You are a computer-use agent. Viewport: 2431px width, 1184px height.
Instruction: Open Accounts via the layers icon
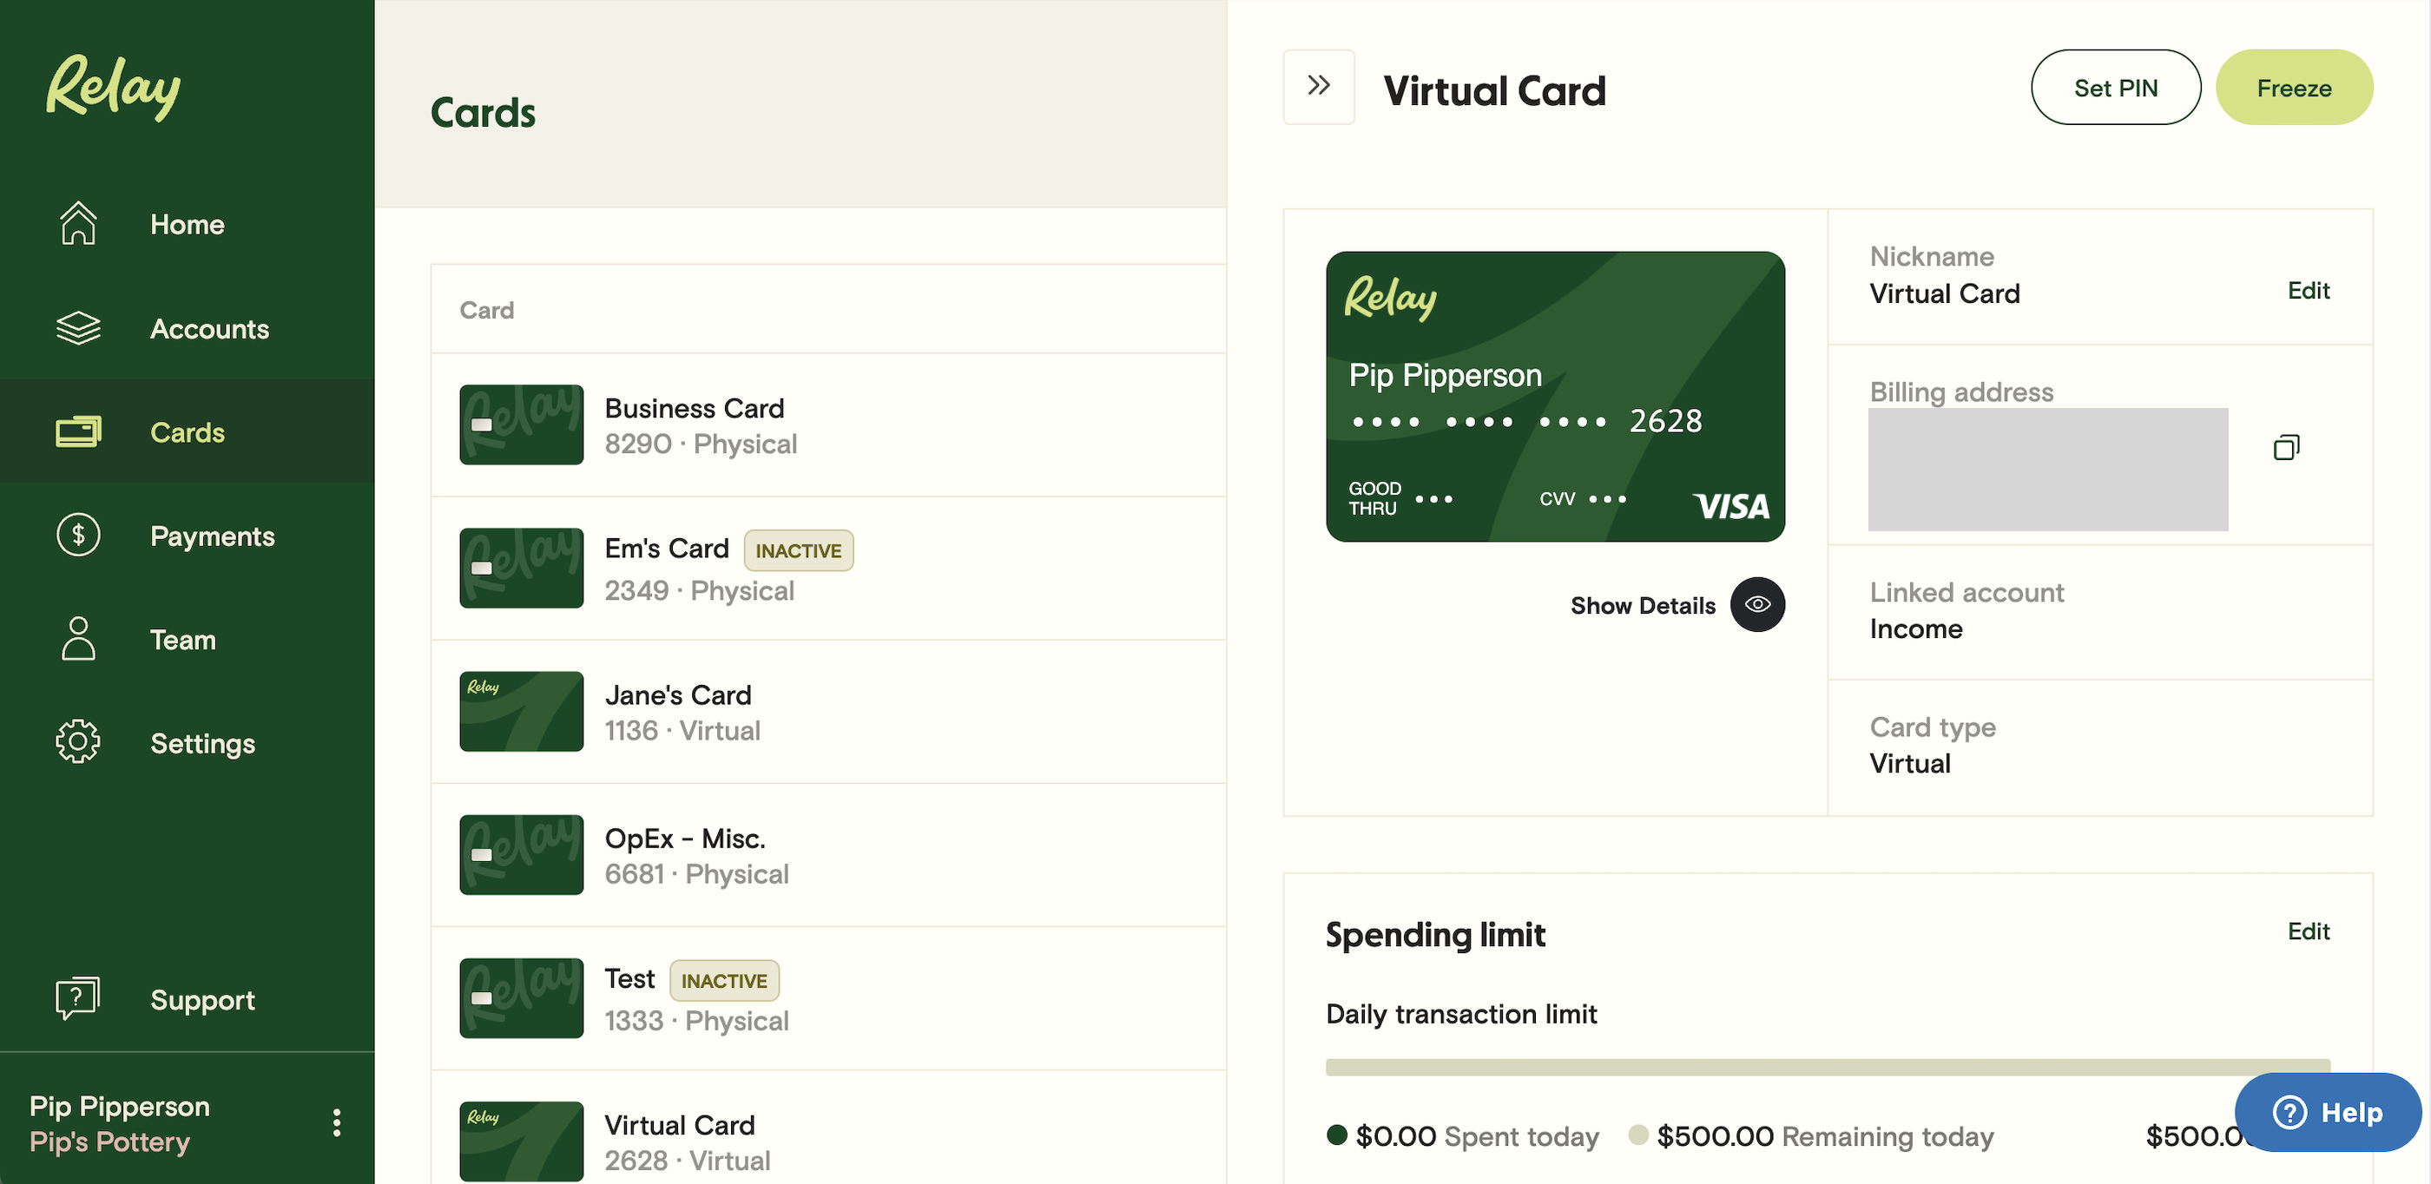point(78,328)
